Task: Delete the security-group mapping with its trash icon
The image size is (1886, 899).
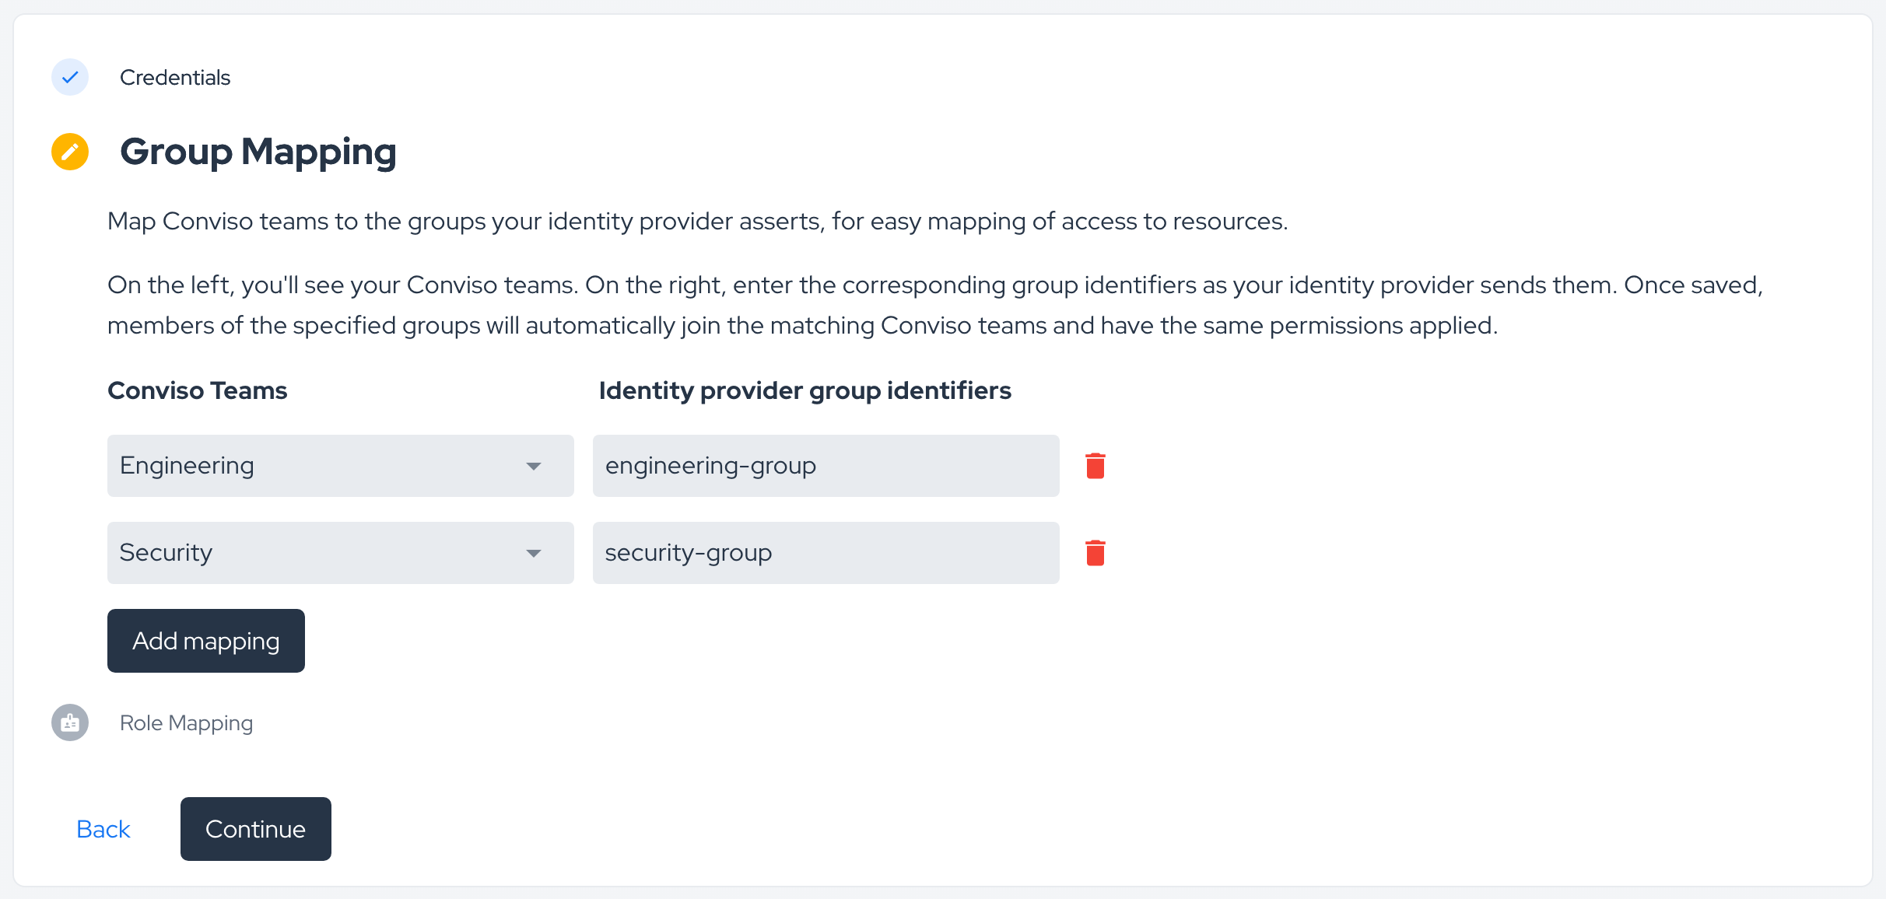Action: tap(1095, 553)
